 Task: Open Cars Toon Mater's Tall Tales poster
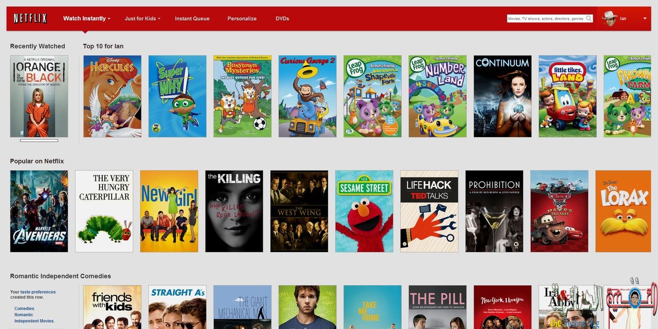[x=559, y=211]
